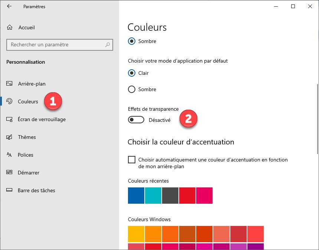
Task: Choose the teal recent color swatch
Action: tap(153, 196)
